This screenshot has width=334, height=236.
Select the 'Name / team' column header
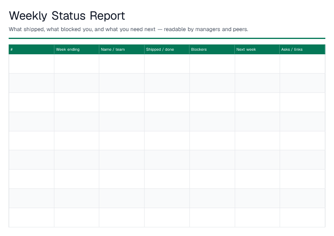click(x=122, y=50)
